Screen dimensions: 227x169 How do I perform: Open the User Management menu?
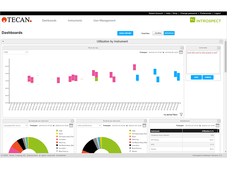[104, 20]
